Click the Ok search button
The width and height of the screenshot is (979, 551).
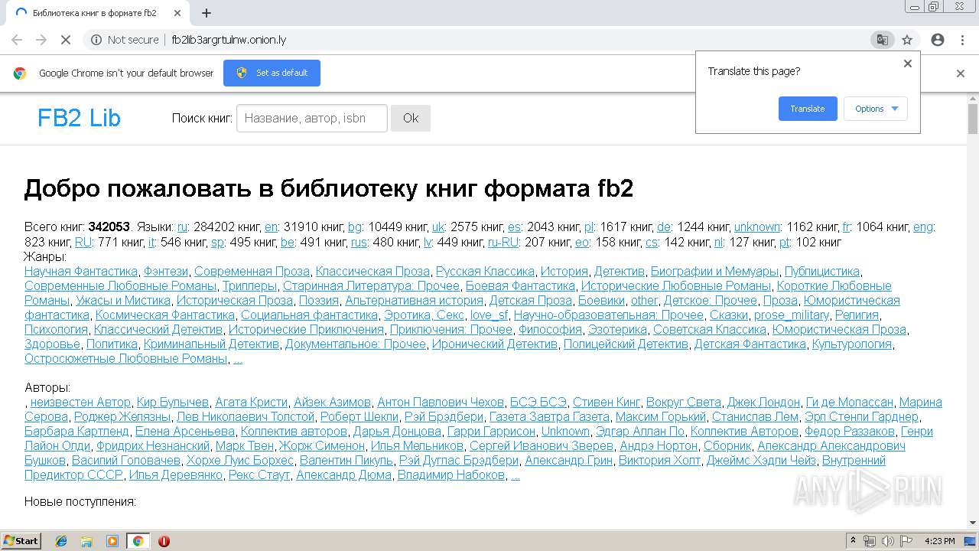411,118
